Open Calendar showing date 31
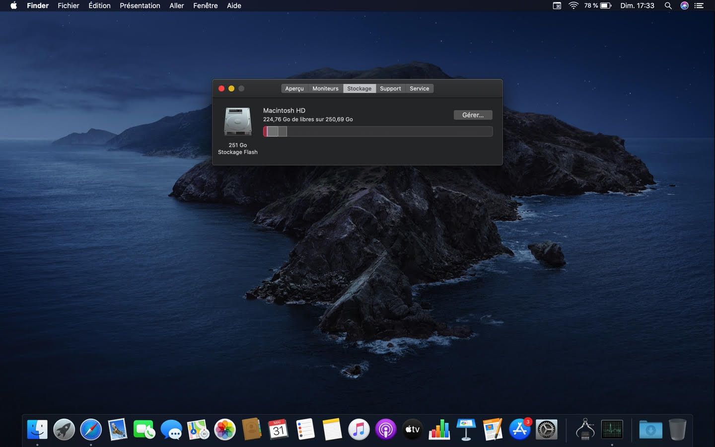 [278, 430]
